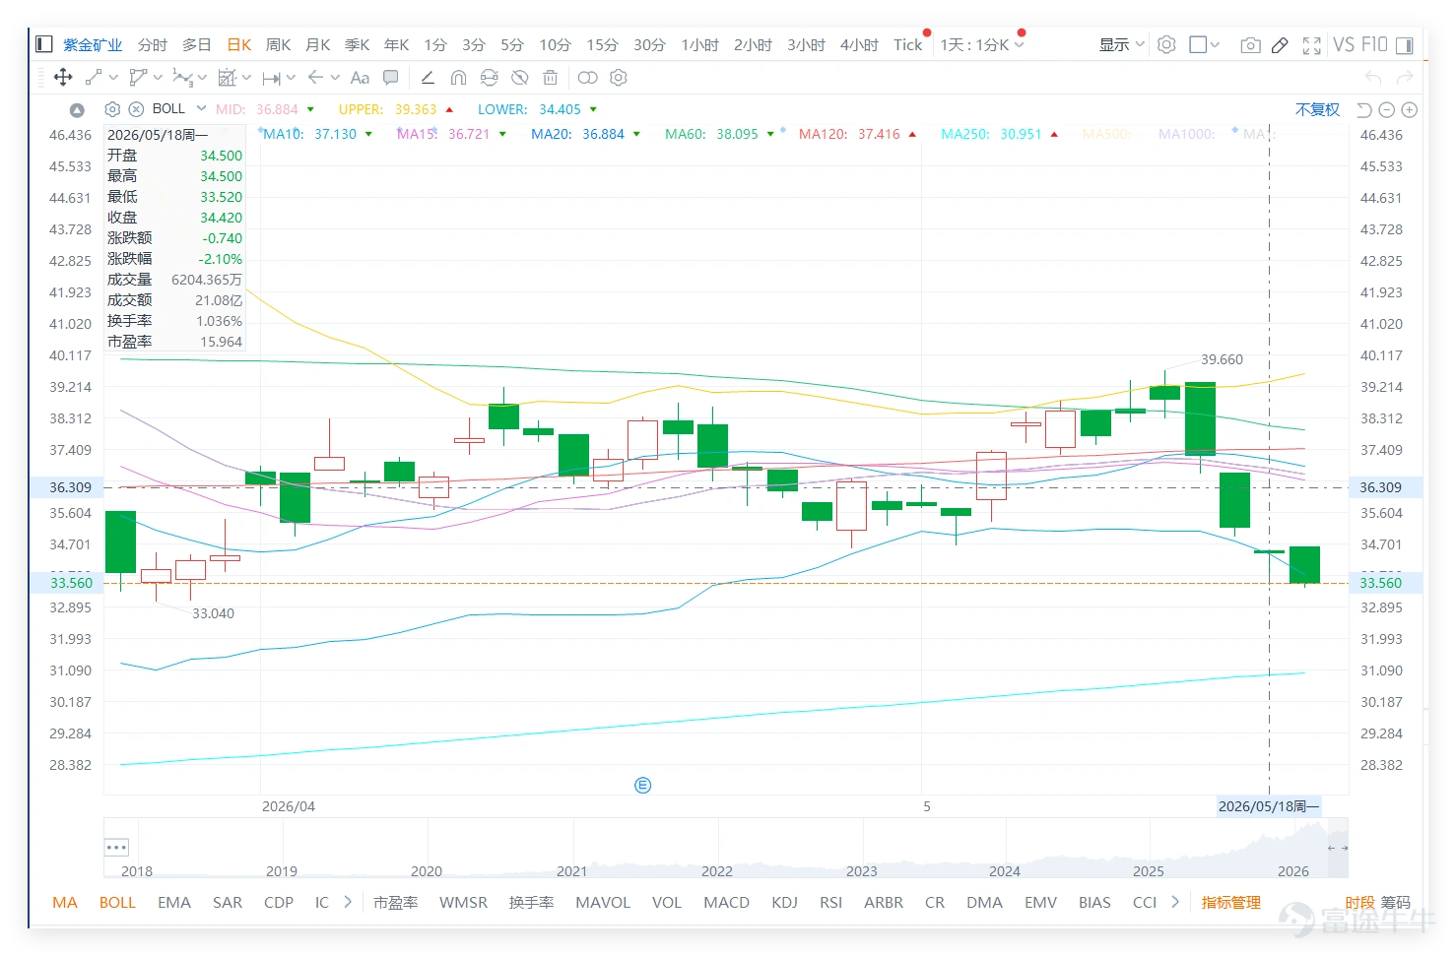Screen dimensions: 1456x956
Task: Open the BOLL indicator dropdown arrow
Action: pyautogui.click(x=201, y=108)
